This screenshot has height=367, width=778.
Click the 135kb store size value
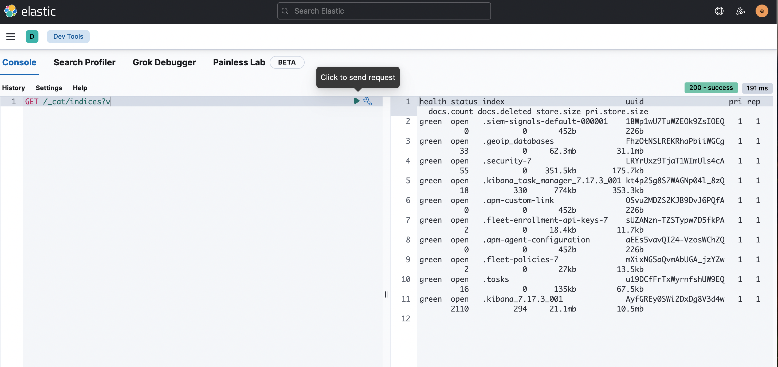[565, 289]
